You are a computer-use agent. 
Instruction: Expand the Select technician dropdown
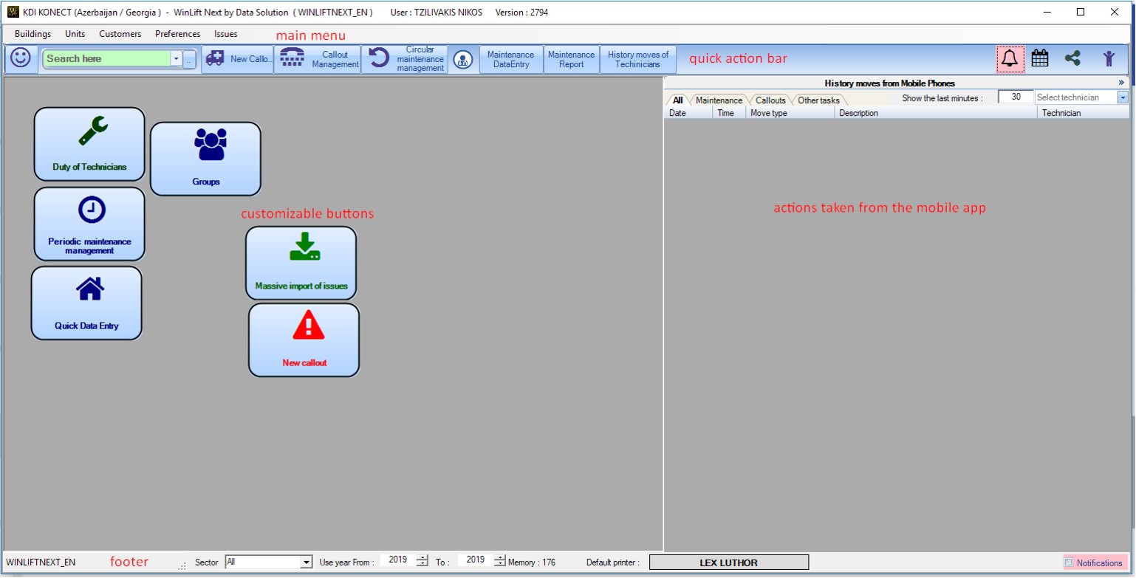pos(1123,97)
